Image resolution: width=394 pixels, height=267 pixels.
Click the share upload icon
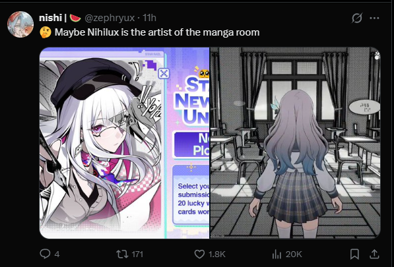[x=374, y=254]
